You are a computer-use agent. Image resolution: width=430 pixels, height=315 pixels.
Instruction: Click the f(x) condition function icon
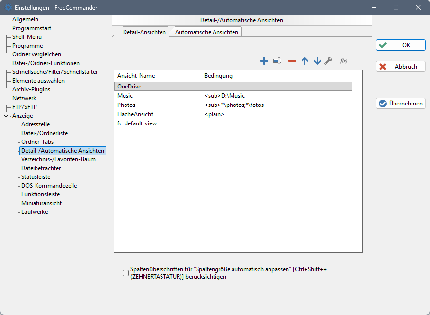343,61
